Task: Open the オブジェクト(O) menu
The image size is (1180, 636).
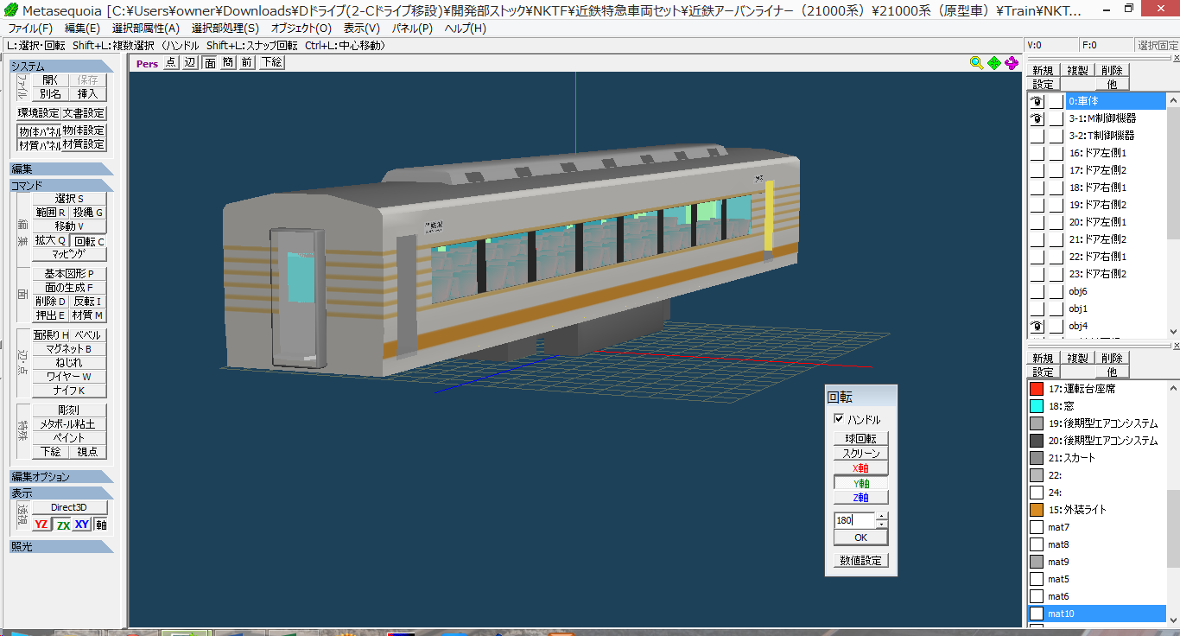Action: click(x=301, y=29)
